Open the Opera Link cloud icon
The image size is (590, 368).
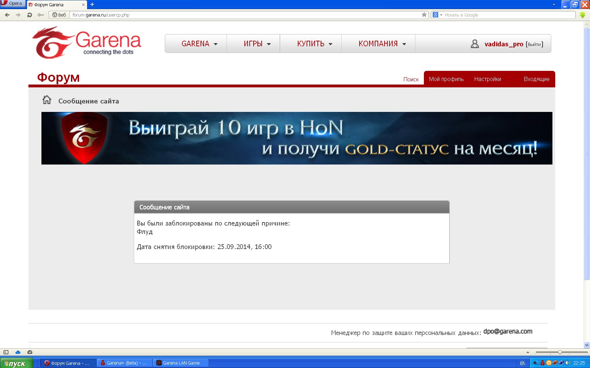[x=18, y=352]
